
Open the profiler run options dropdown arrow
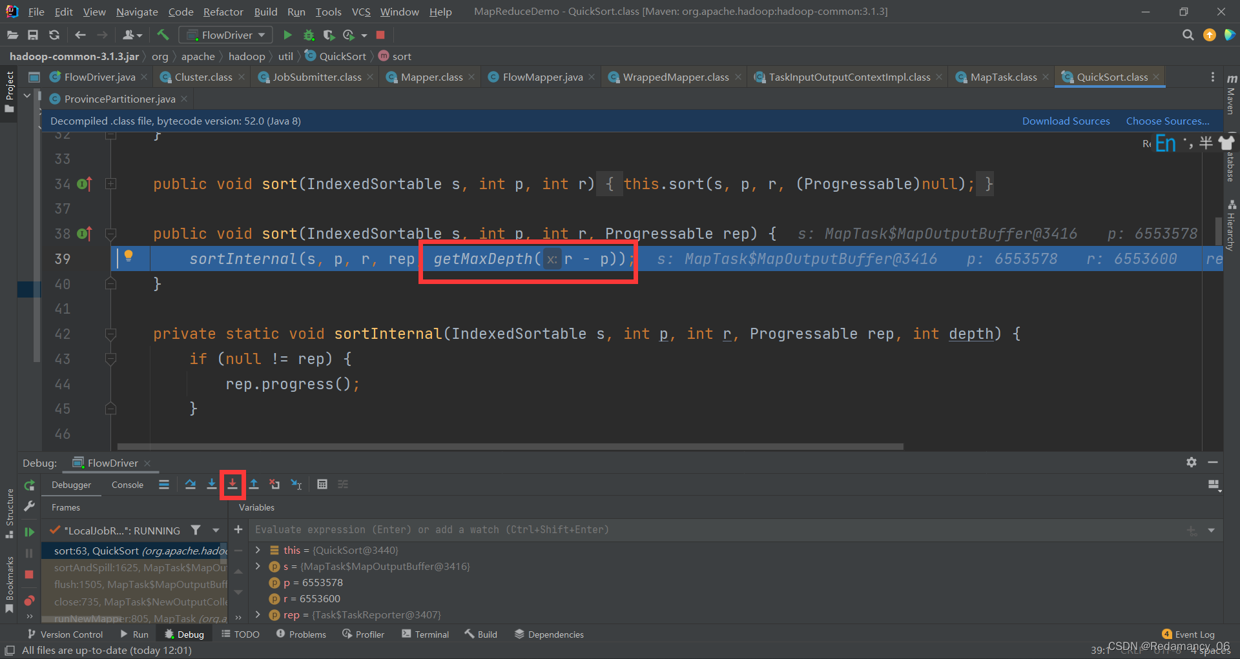[364, 35]
